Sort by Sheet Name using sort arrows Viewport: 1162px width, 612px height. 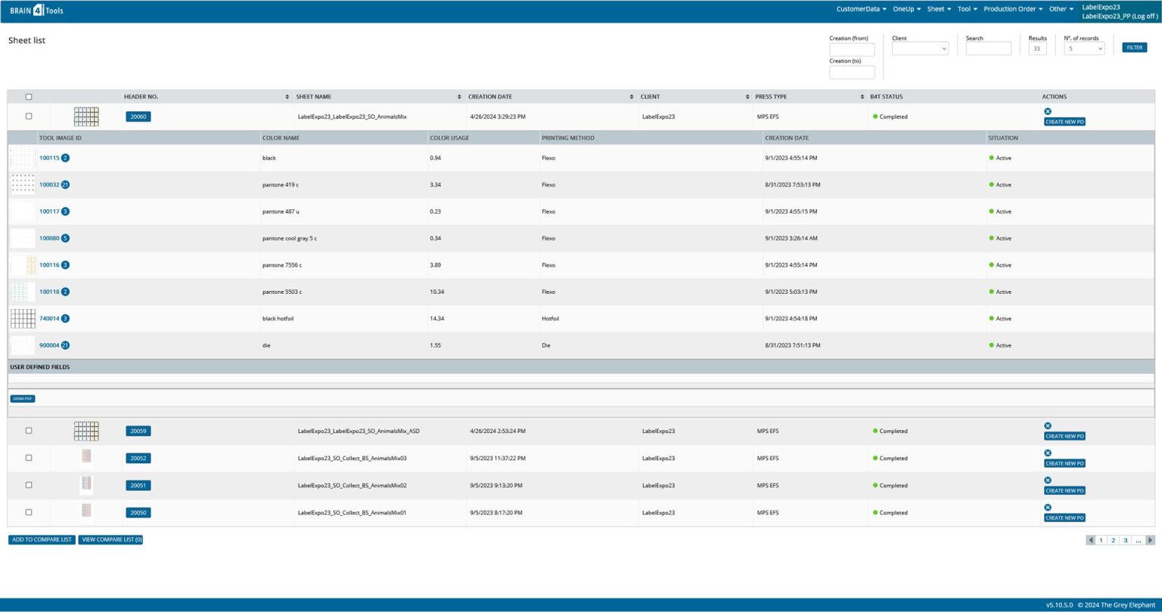459,97
